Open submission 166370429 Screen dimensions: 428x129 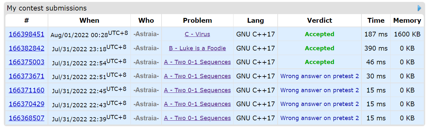coord(27,104)
